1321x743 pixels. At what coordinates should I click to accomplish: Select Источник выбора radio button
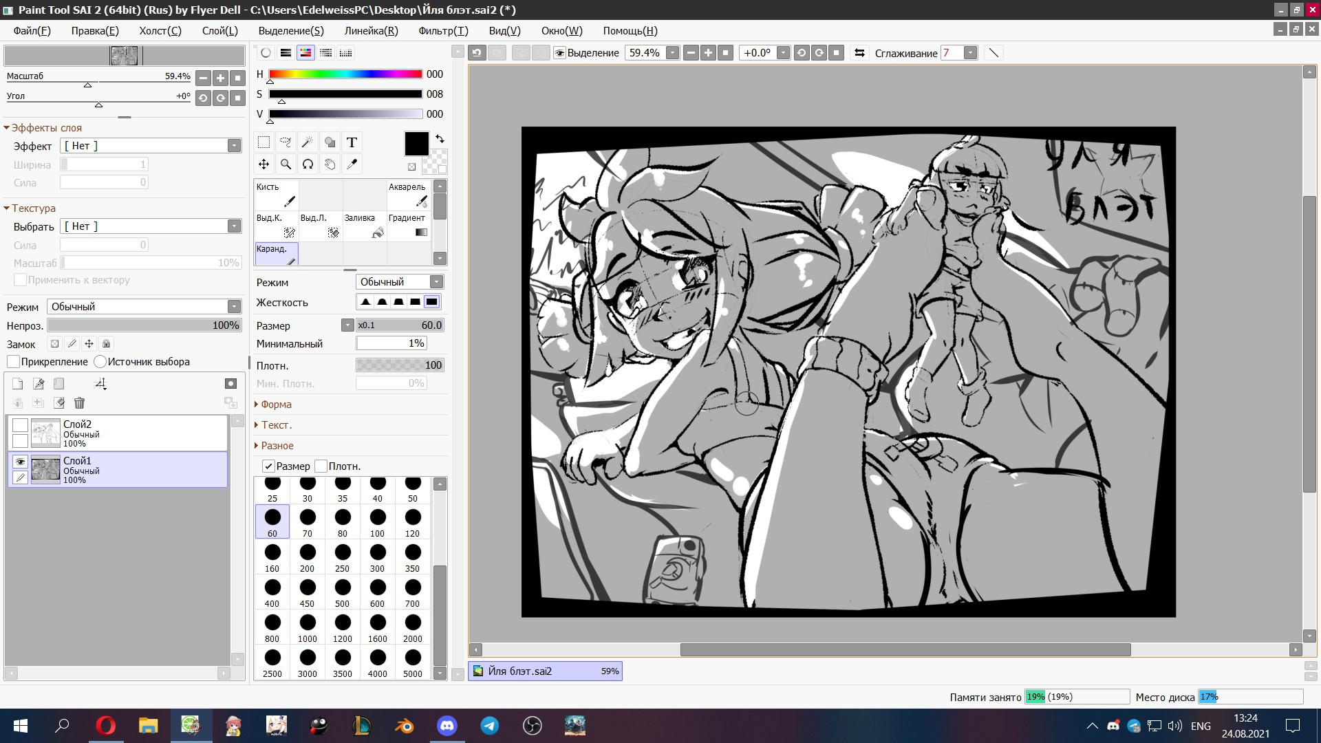pyautogui.click(x=100, y=362)
